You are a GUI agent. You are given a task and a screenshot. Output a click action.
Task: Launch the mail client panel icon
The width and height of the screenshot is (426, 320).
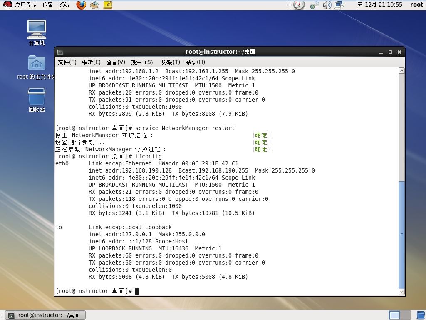pyautogui.click(x=94, y=5)
